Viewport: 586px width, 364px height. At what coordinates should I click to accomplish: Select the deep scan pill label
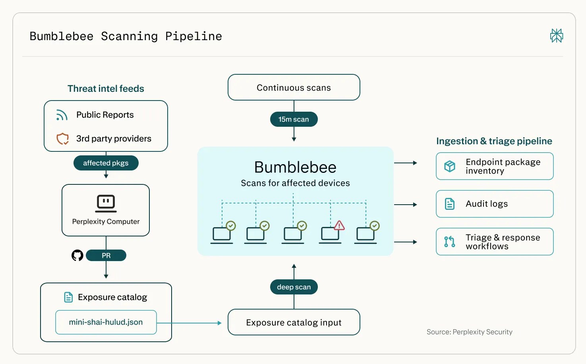click(x=294, y=287)
